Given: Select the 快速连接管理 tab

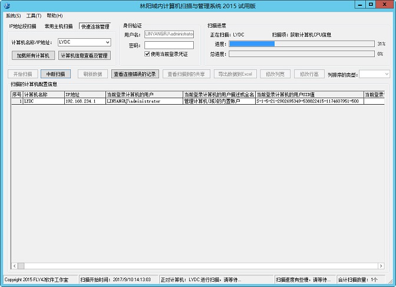Looking at the screenshot, I should 95,26.
